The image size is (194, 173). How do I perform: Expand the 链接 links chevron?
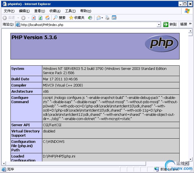(x=190, y=23)
